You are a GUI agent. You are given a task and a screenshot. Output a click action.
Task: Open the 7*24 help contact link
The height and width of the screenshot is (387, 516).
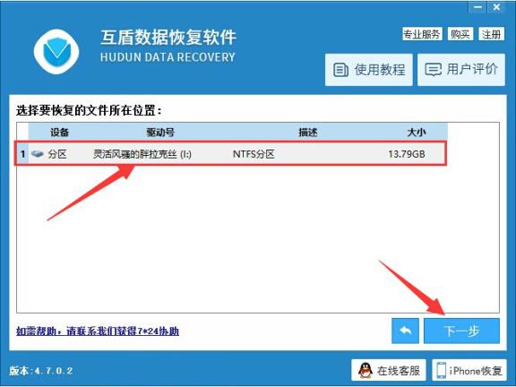tap(98, 331)
